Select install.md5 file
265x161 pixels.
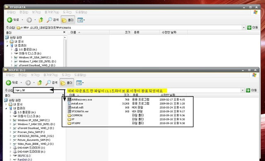75,108
